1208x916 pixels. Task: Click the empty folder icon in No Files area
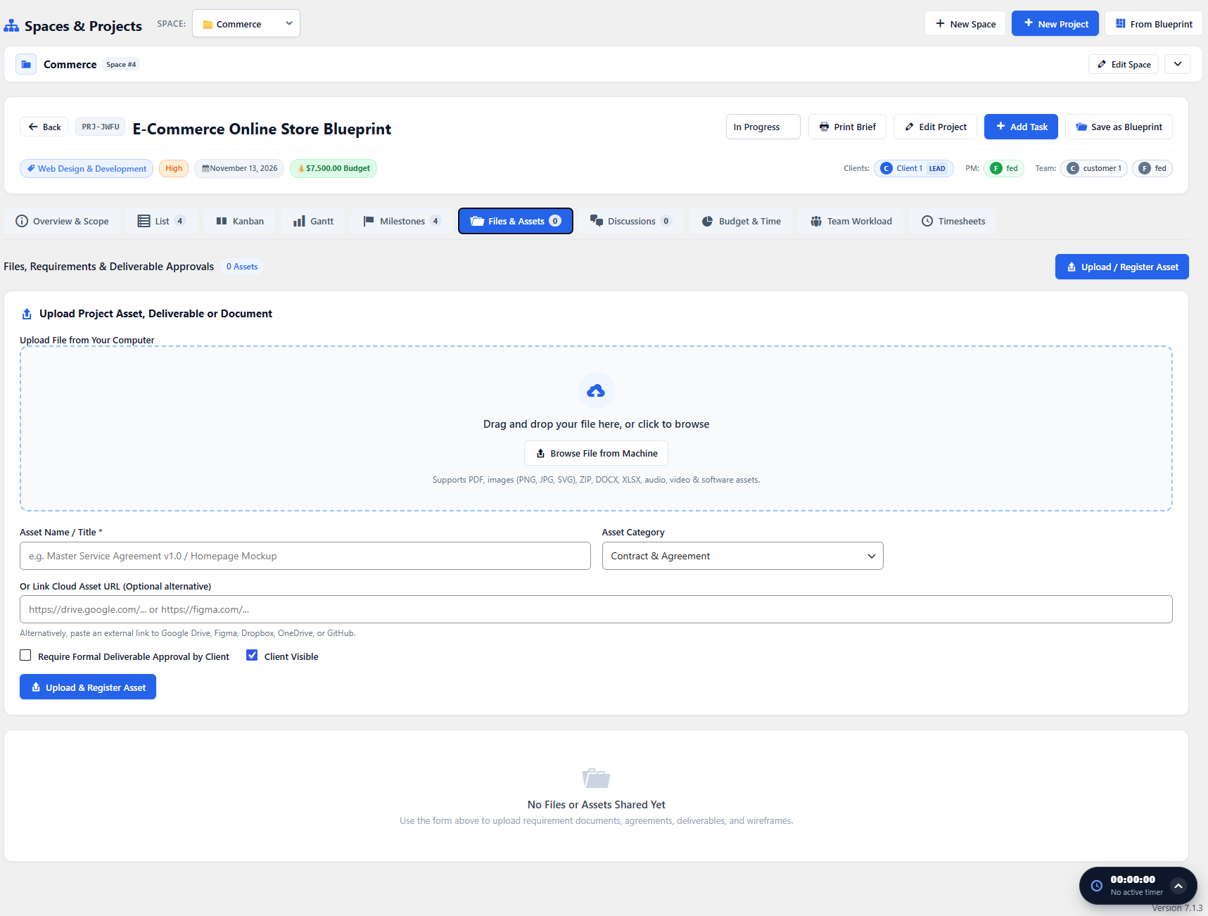(x=596, y=777)
